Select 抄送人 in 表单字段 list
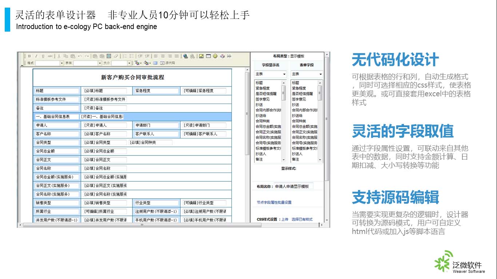This screenshot has height=279, width=497. [297, 154]
